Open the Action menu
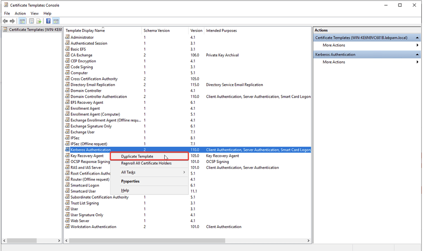423x251 pixels. 20,13
